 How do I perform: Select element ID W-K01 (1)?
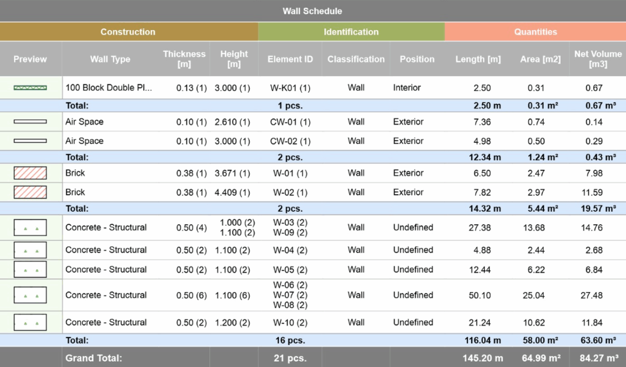pyautogui.click(x=290, y=88)
